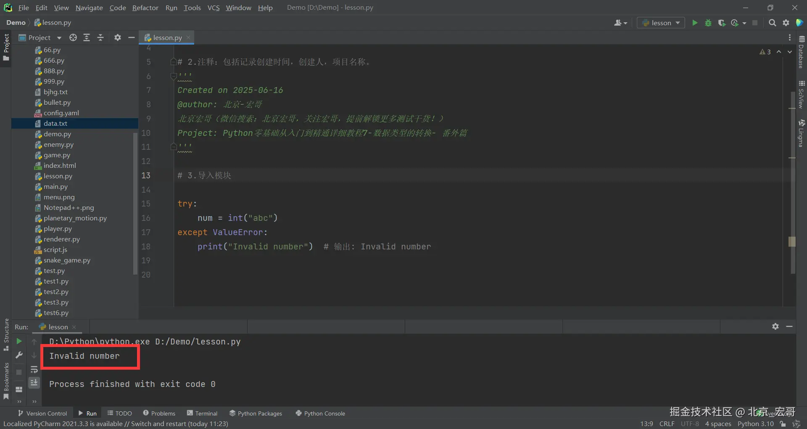Close the lesson run tab
This screenshot has width=807, height=429.
[x=74, y=327]
